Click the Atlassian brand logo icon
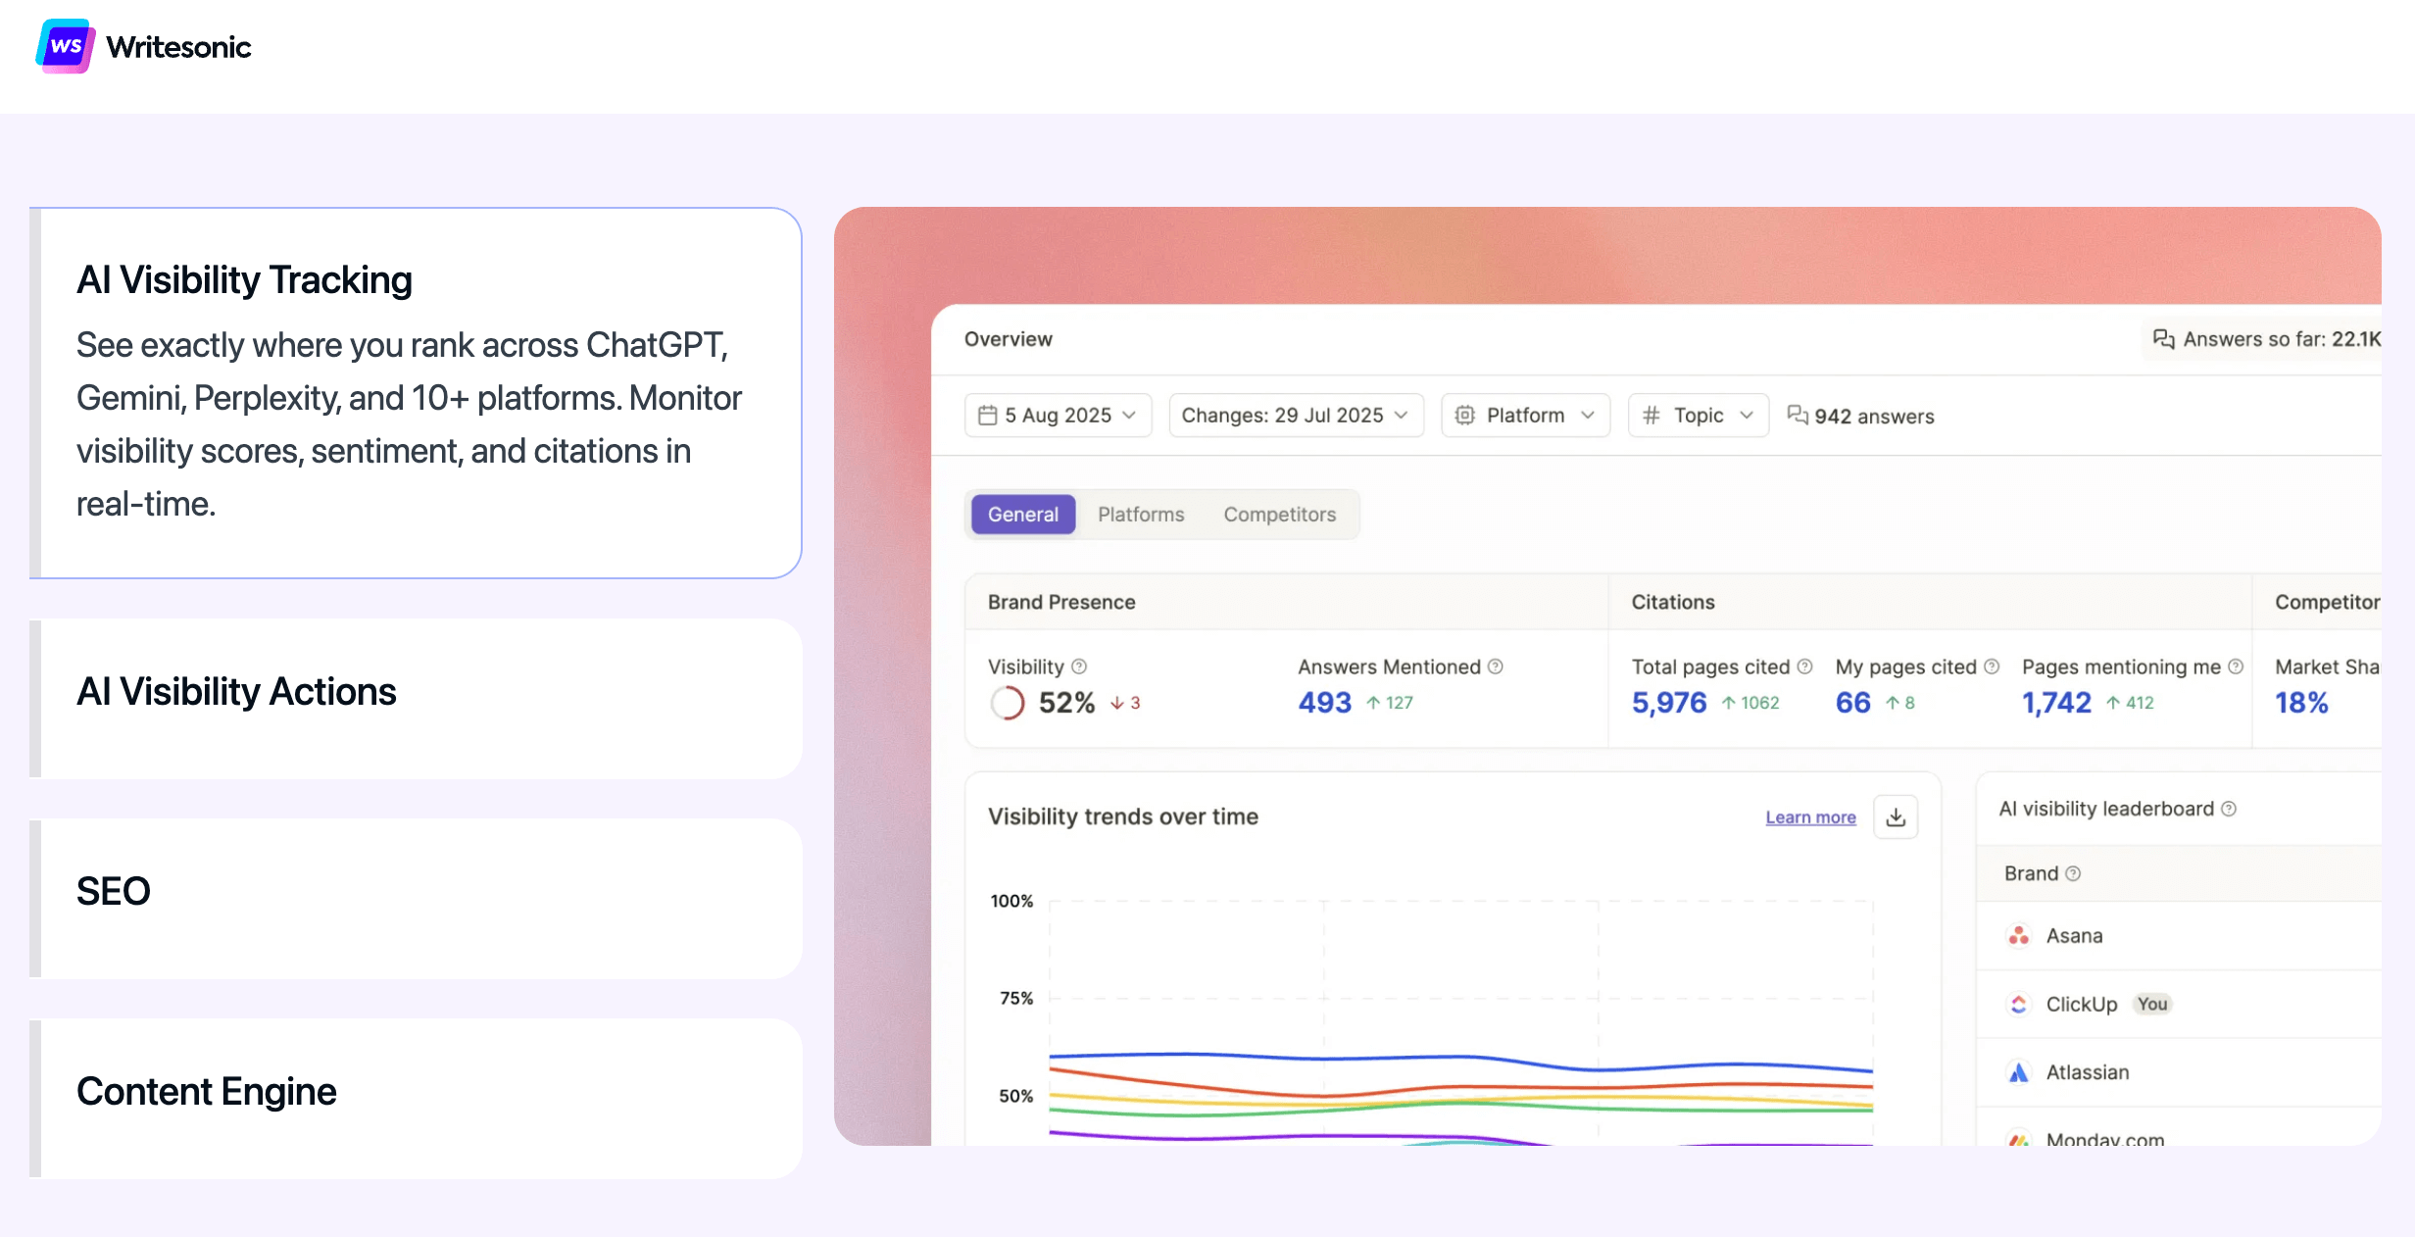Image resolution: width=2415 pixels, height=1237 pixels. [2018, 1072]
